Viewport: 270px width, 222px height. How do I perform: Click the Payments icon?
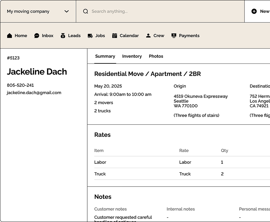pyautogui.click(x=174, y=36)
